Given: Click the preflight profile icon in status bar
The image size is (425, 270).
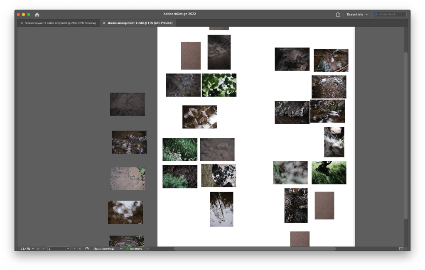Looking at the screenshot, I should 87,249.
